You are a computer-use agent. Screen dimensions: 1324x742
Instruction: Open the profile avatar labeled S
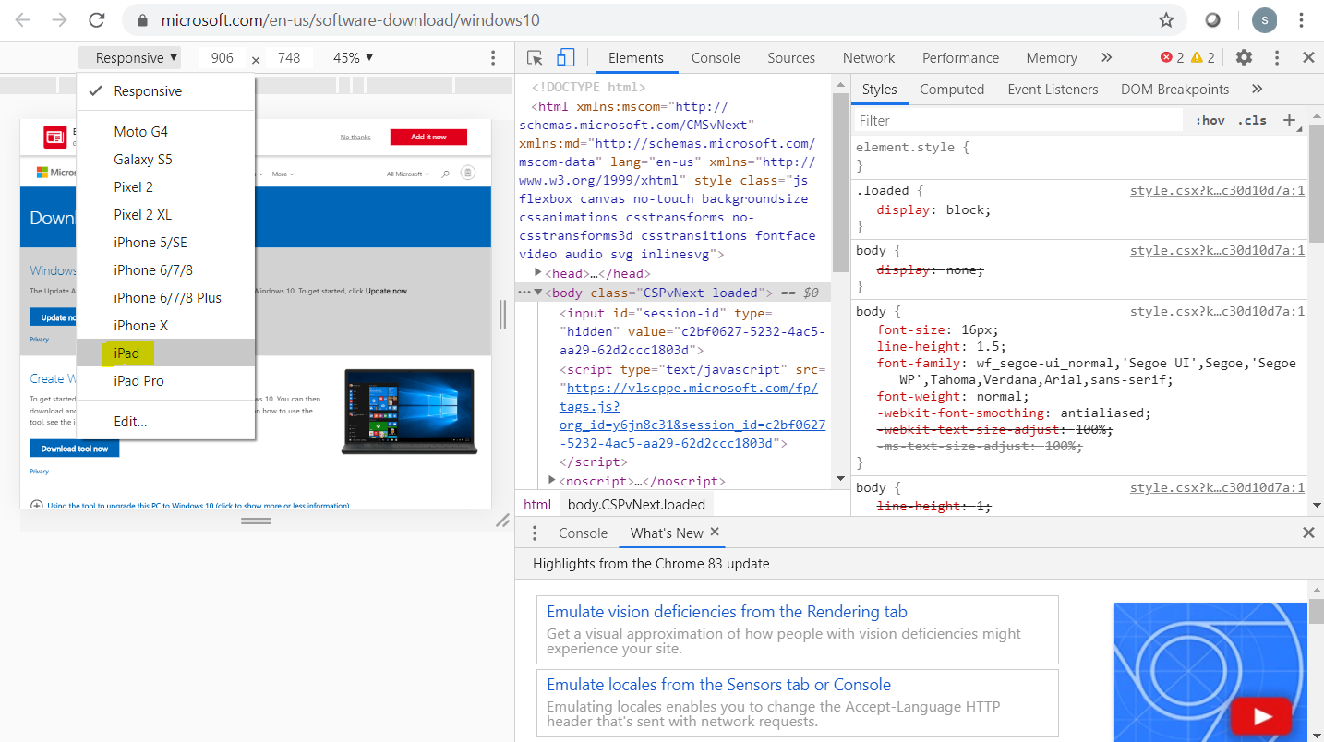(x=1264, y=19)
